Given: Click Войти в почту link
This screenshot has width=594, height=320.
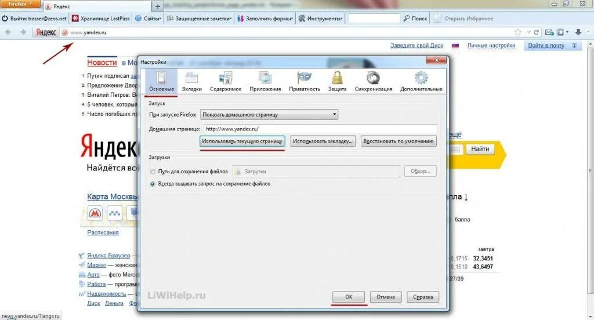Looking at the screenshot, I should click(x=546, y=45).
